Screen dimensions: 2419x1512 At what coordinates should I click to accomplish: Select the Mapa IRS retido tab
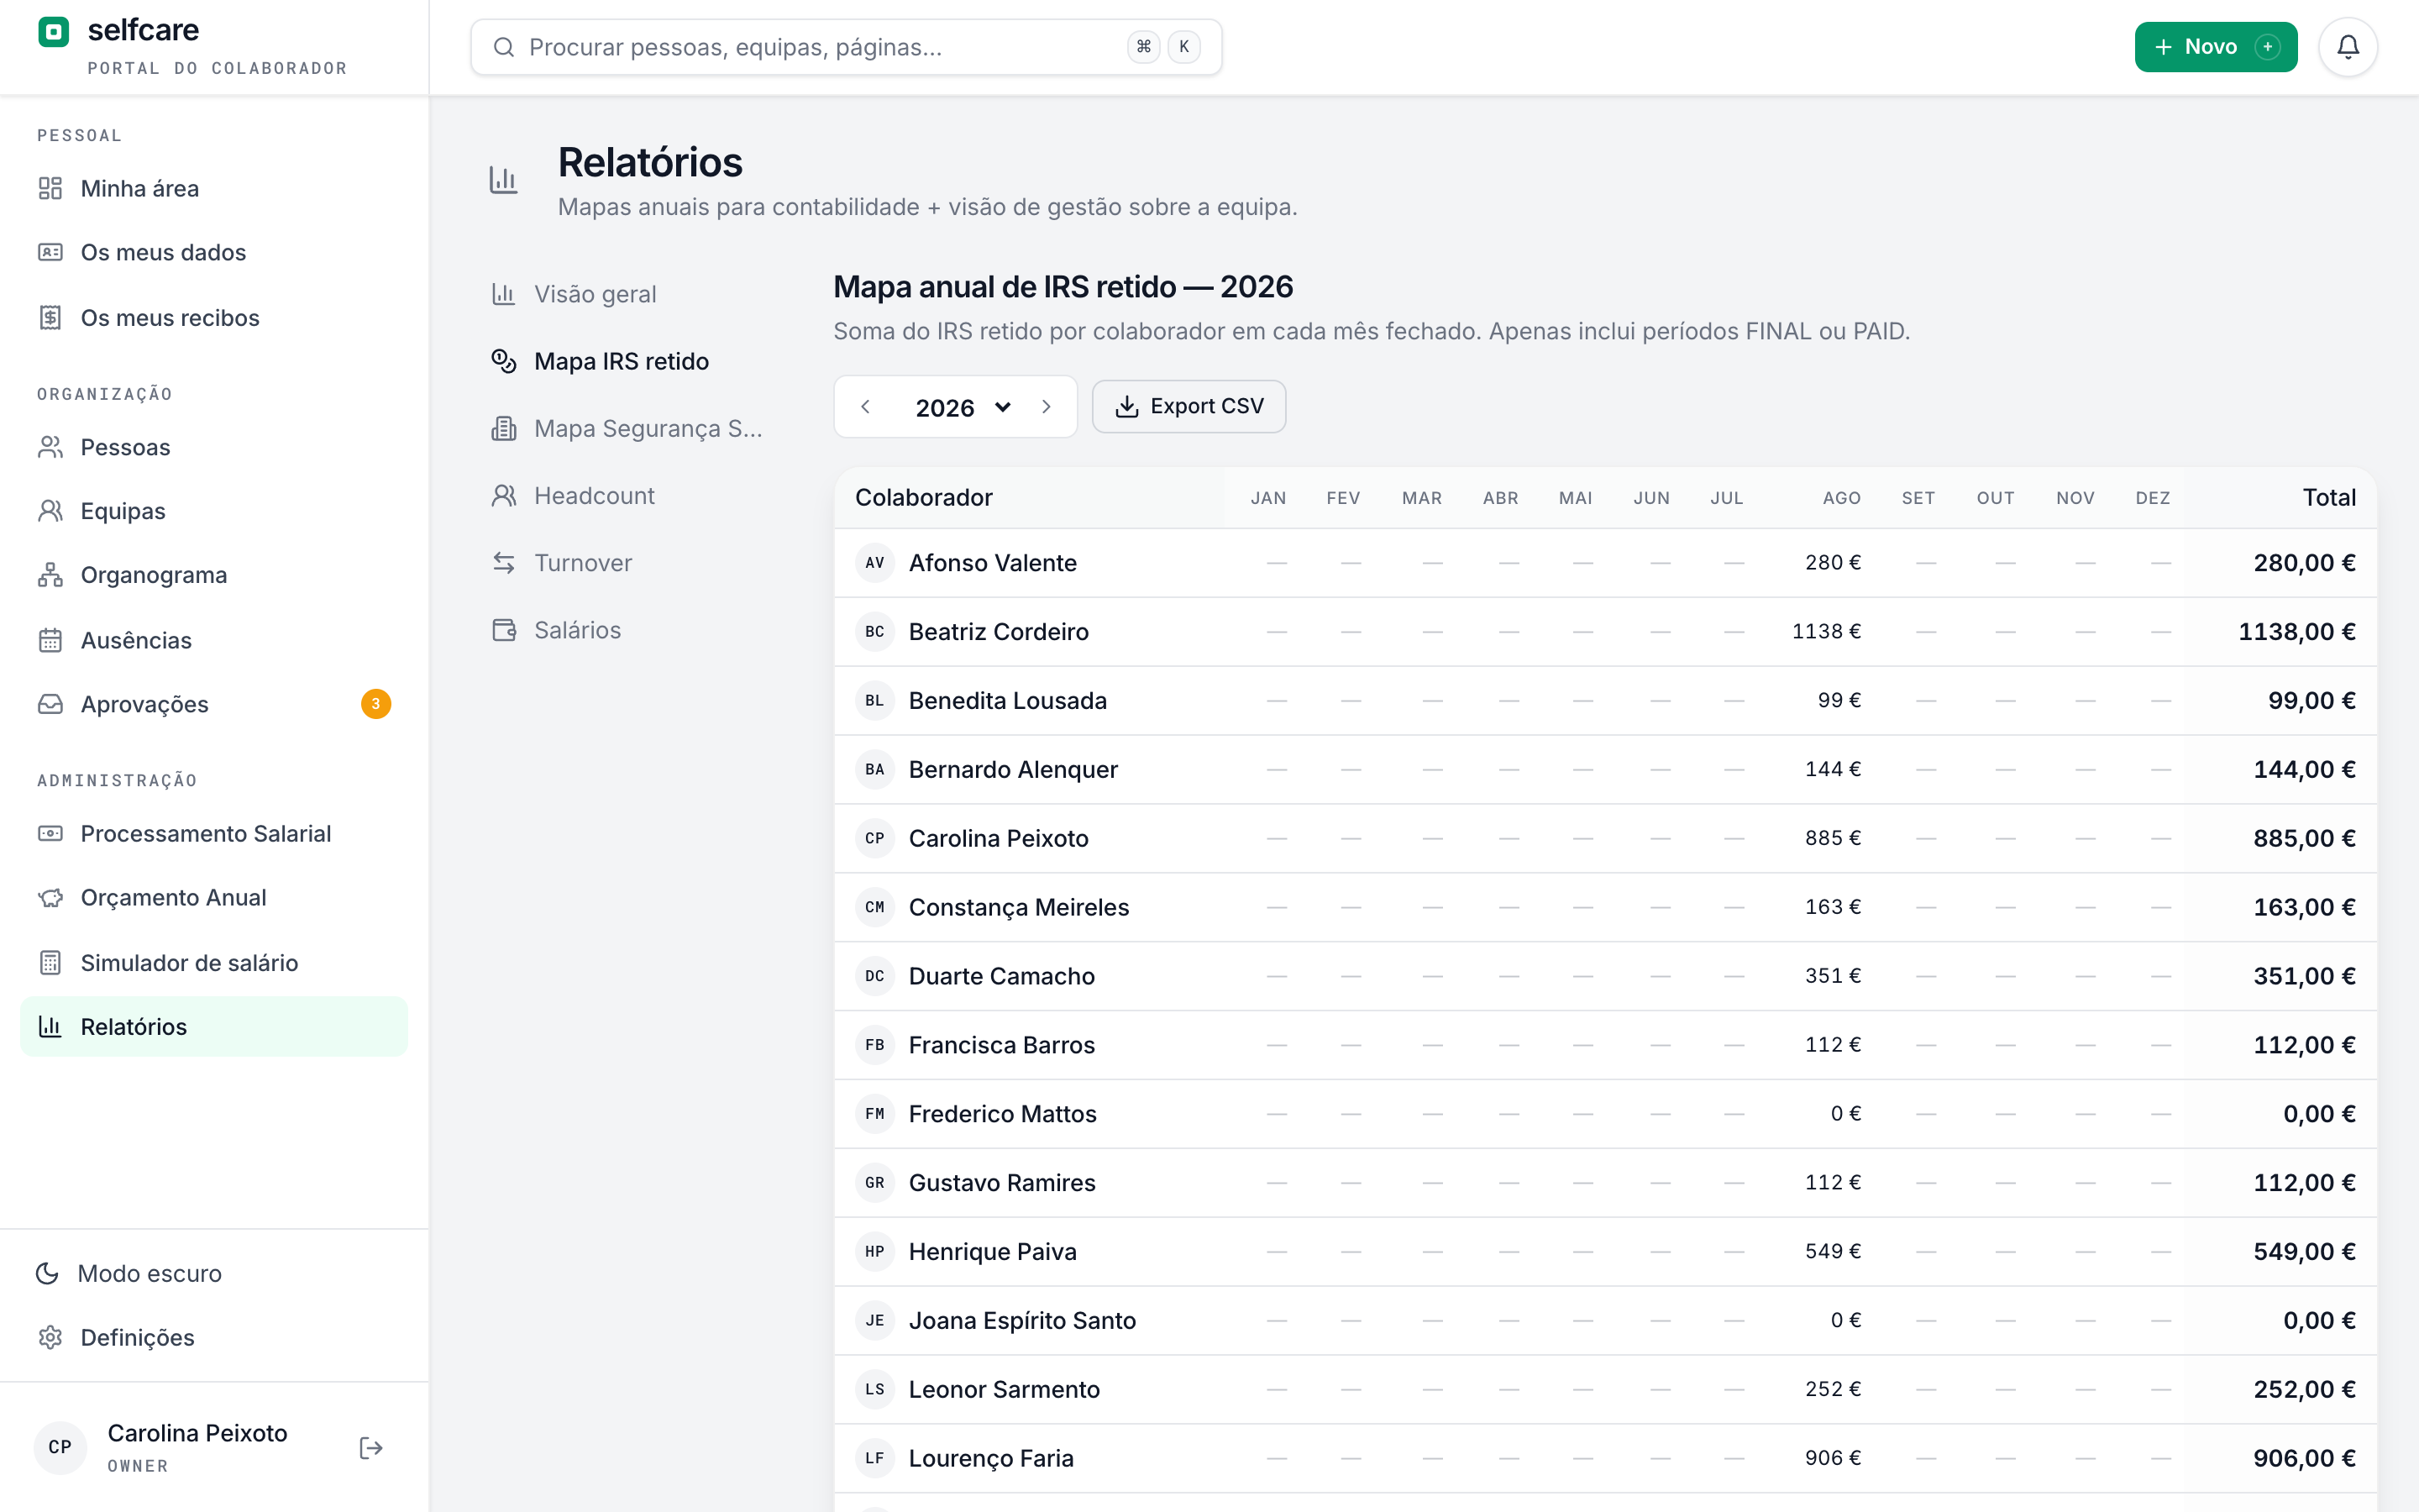click(x=630, y=361)
